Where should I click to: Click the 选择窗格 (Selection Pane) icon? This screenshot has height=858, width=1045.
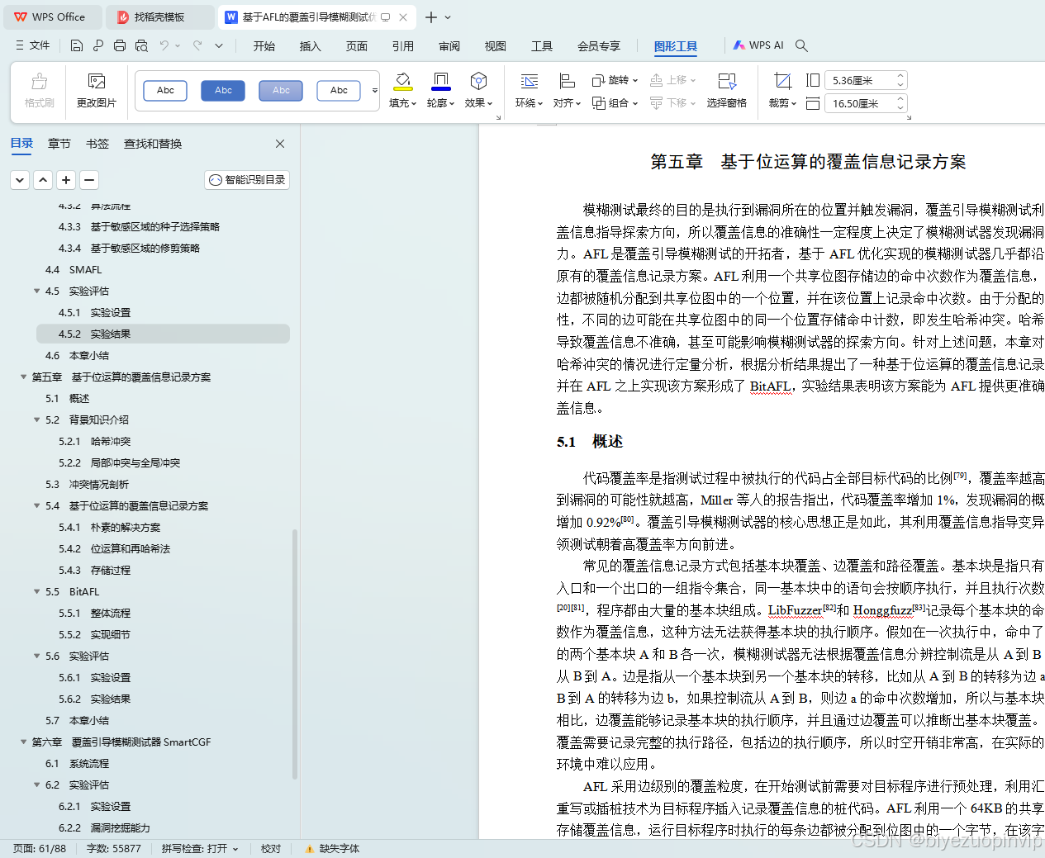726,91
